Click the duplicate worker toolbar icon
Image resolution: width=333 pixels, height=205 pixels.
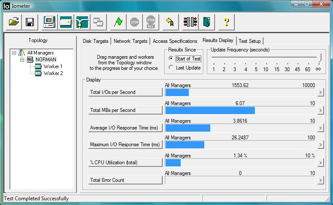(x=99, y=22)
